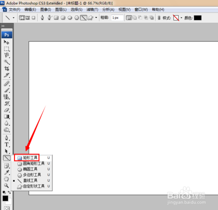This screenshot has width=218, height=210.
Task: Open geometry options arrow beside custom shape
Action: pos(96,18)
